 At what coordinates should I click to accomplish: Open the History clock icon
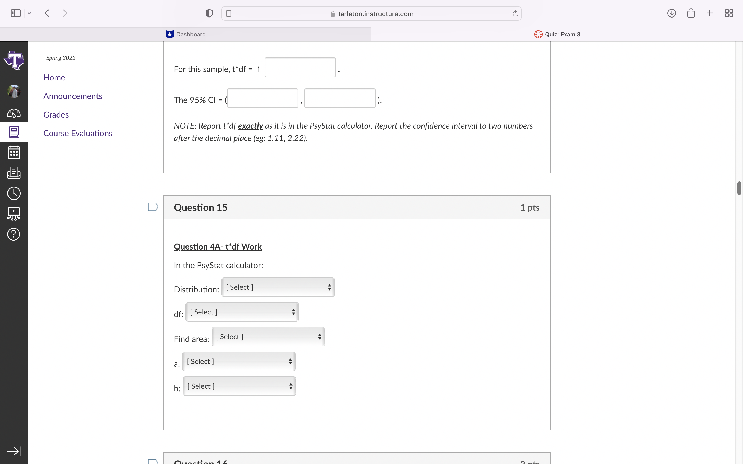click(x=13, y=193)
